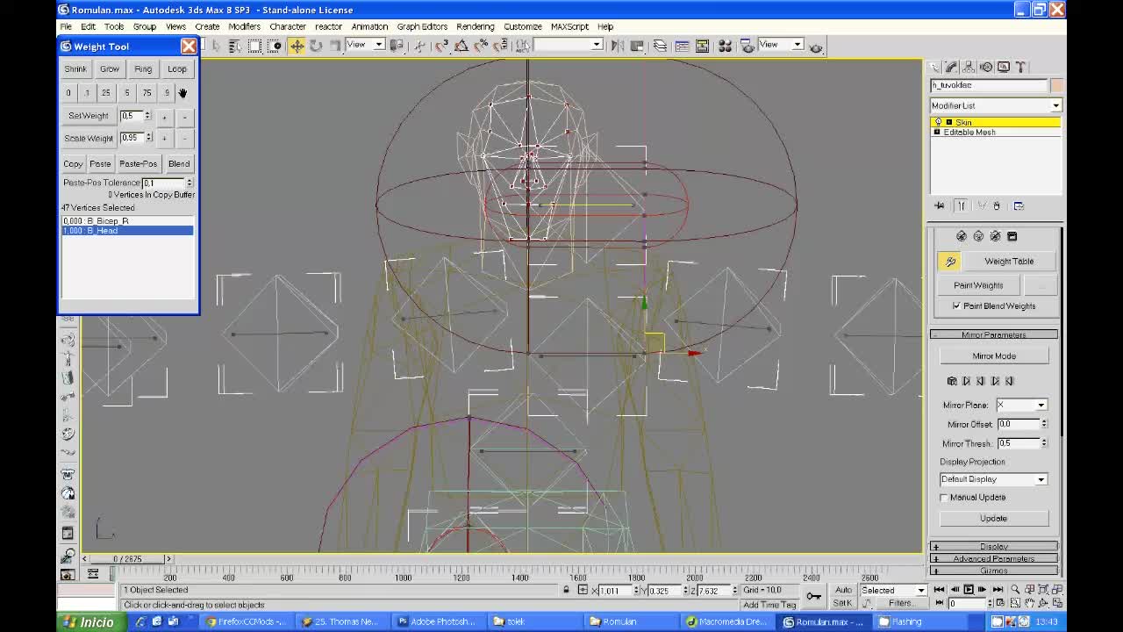Click the Mirror tool icon
1123x632 pixels.
(618, 46)
